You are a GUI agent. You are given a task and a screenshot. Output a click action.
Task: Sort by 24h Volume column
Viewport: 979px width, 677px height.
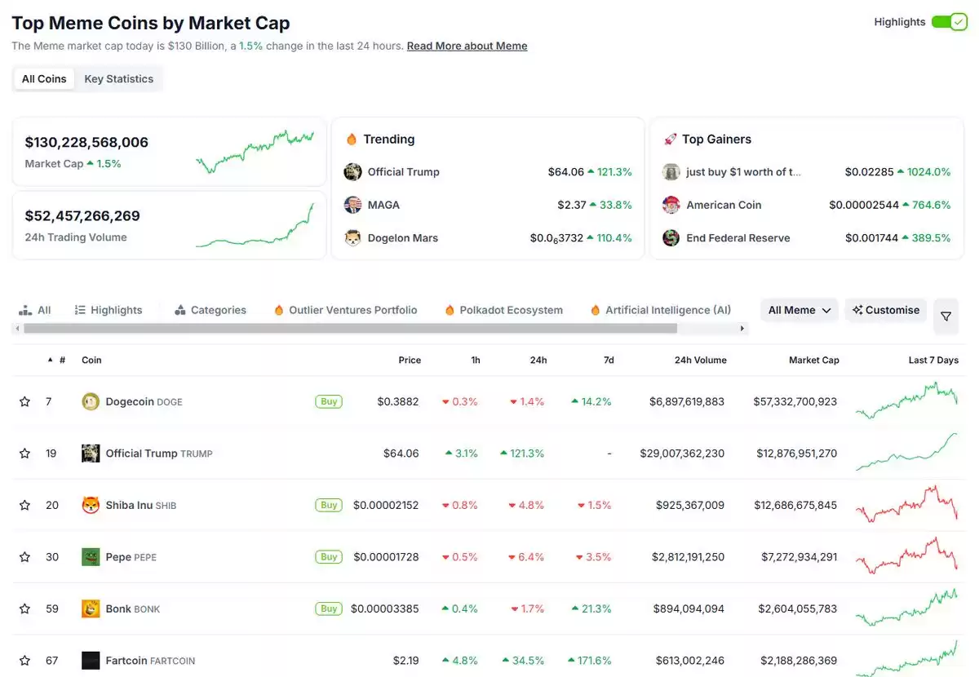click(x=700, y=360)
